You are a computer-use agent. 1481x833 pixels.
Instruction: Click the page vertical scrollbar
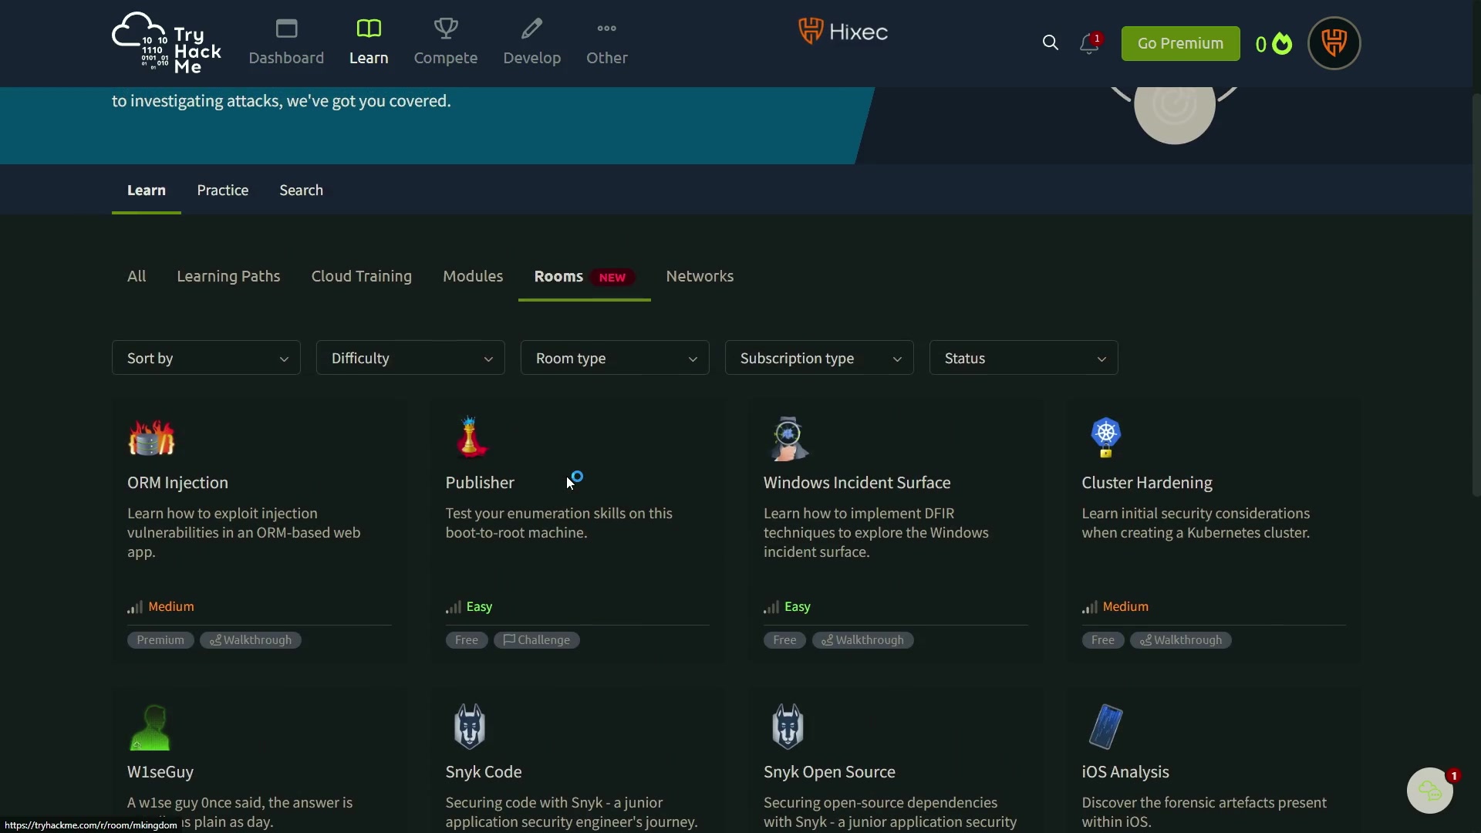click(x=1476, y=293)
